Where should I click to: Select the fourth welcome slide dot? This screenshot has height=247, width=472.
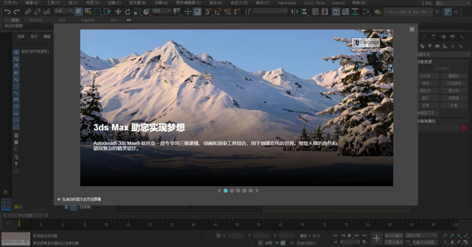pos(244,191)
